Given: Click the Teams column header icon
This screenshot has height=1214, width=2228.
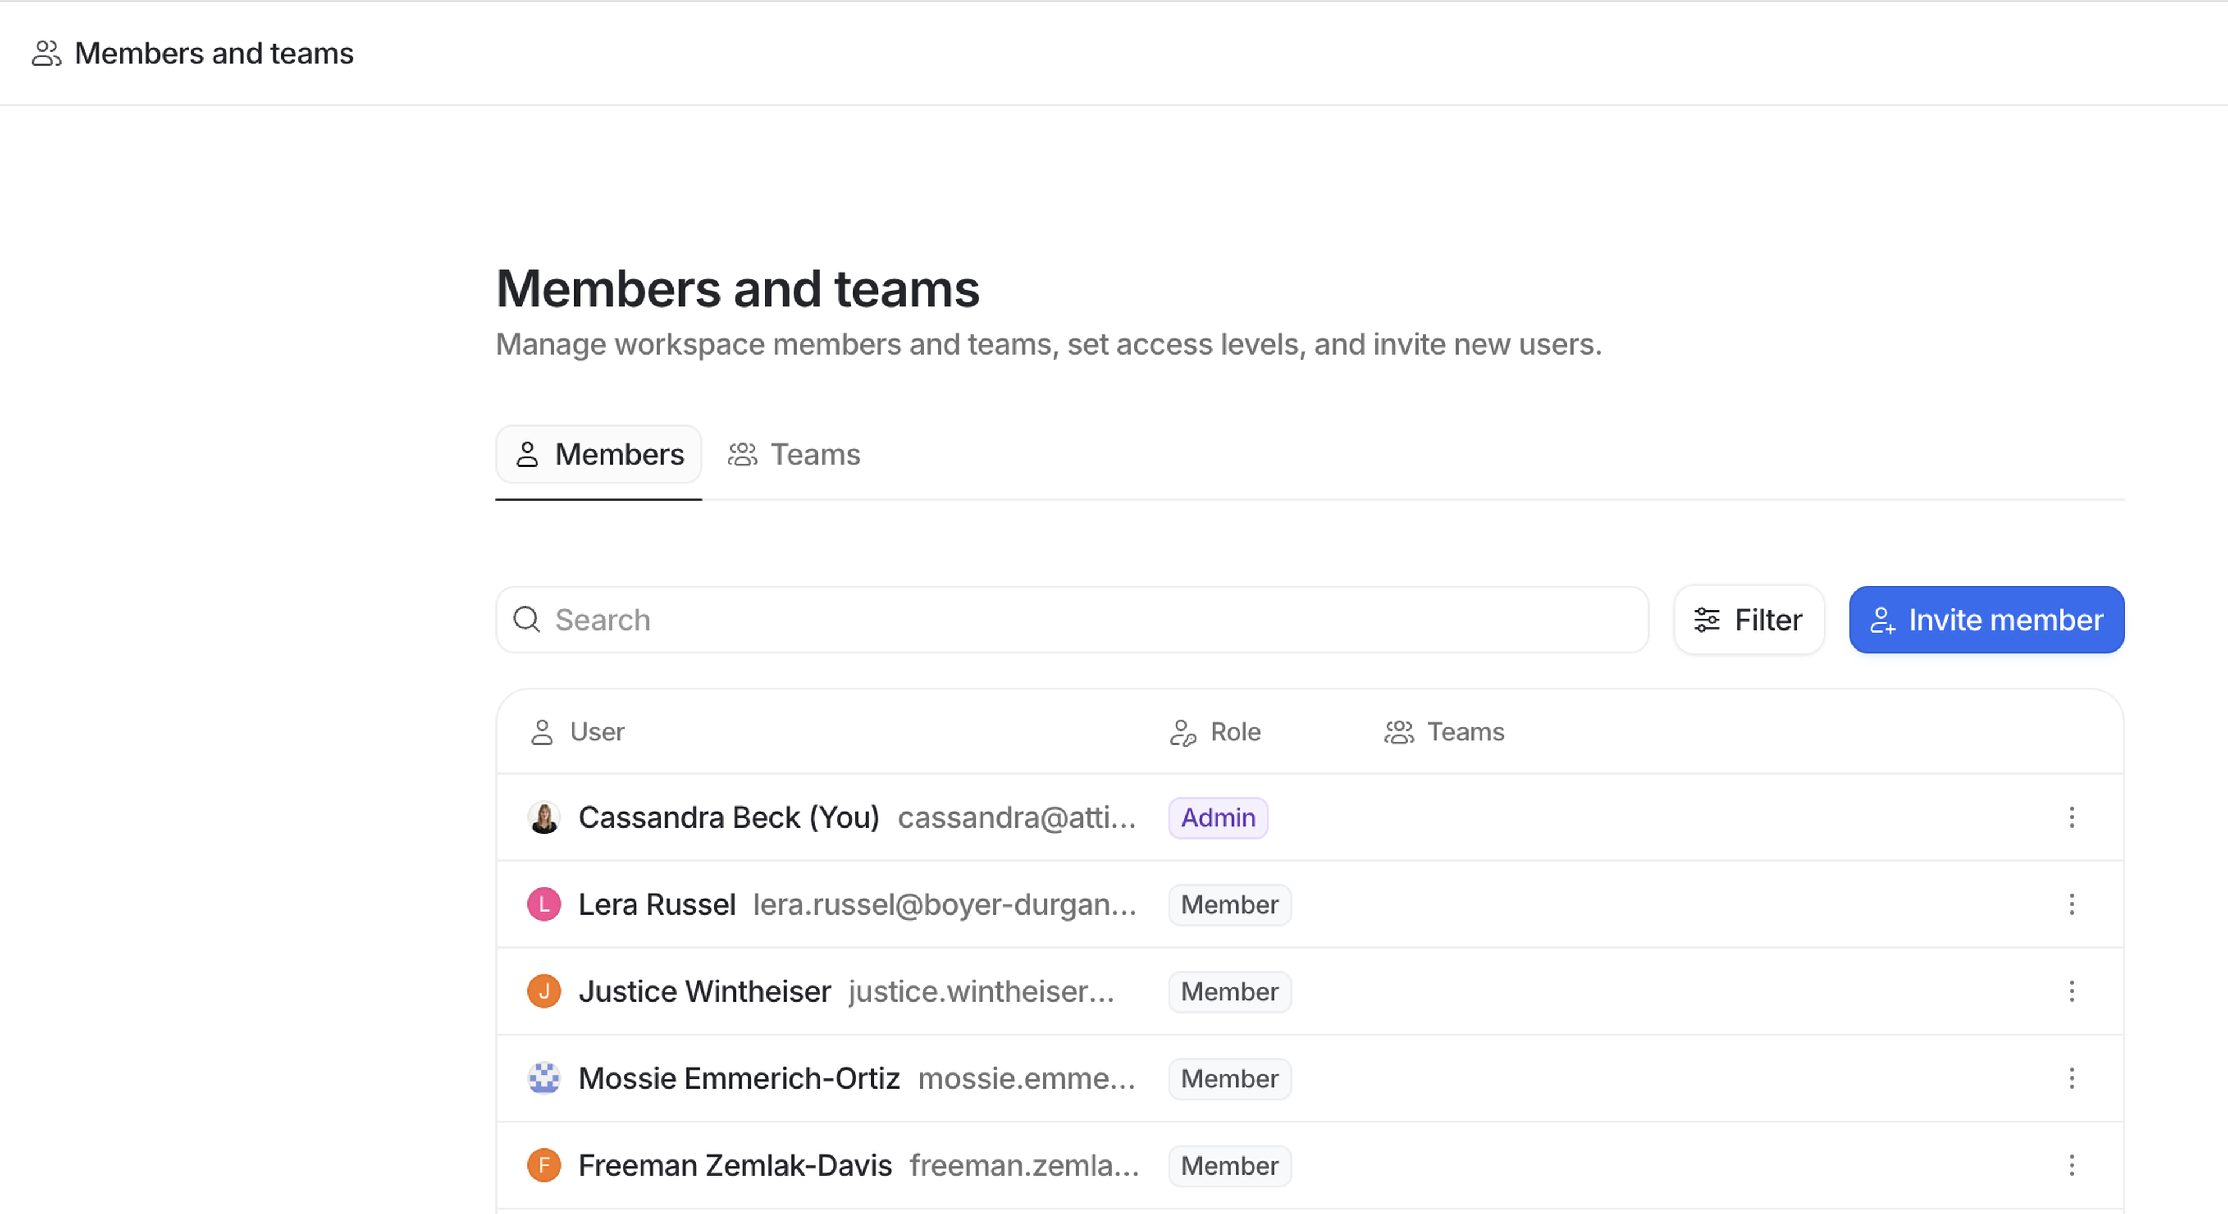Looking at the screenshot, I should pyautogui.click(x=1398, y=732).
